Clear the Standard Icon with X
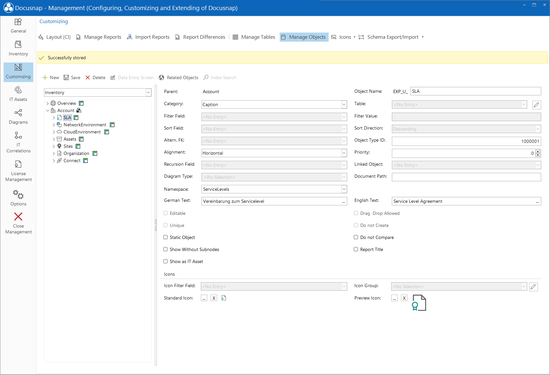Screen dimensions: 550x375 (214, 298)
